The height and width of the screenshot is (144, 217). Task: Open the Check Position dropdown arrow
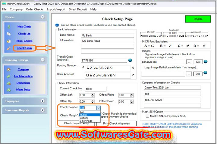point(98,108)
